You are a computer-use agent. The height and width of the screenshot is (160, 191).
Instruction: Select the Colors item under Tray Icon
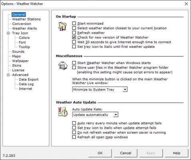pos(24,38)
